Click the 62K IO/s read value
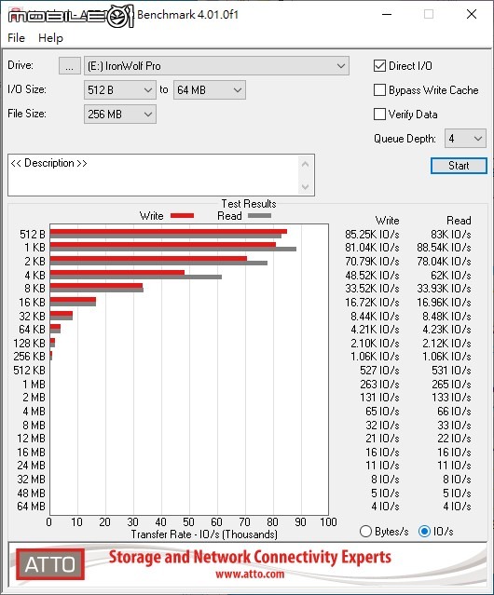Viewport: 494px width, 595px height. coord(450,275)
